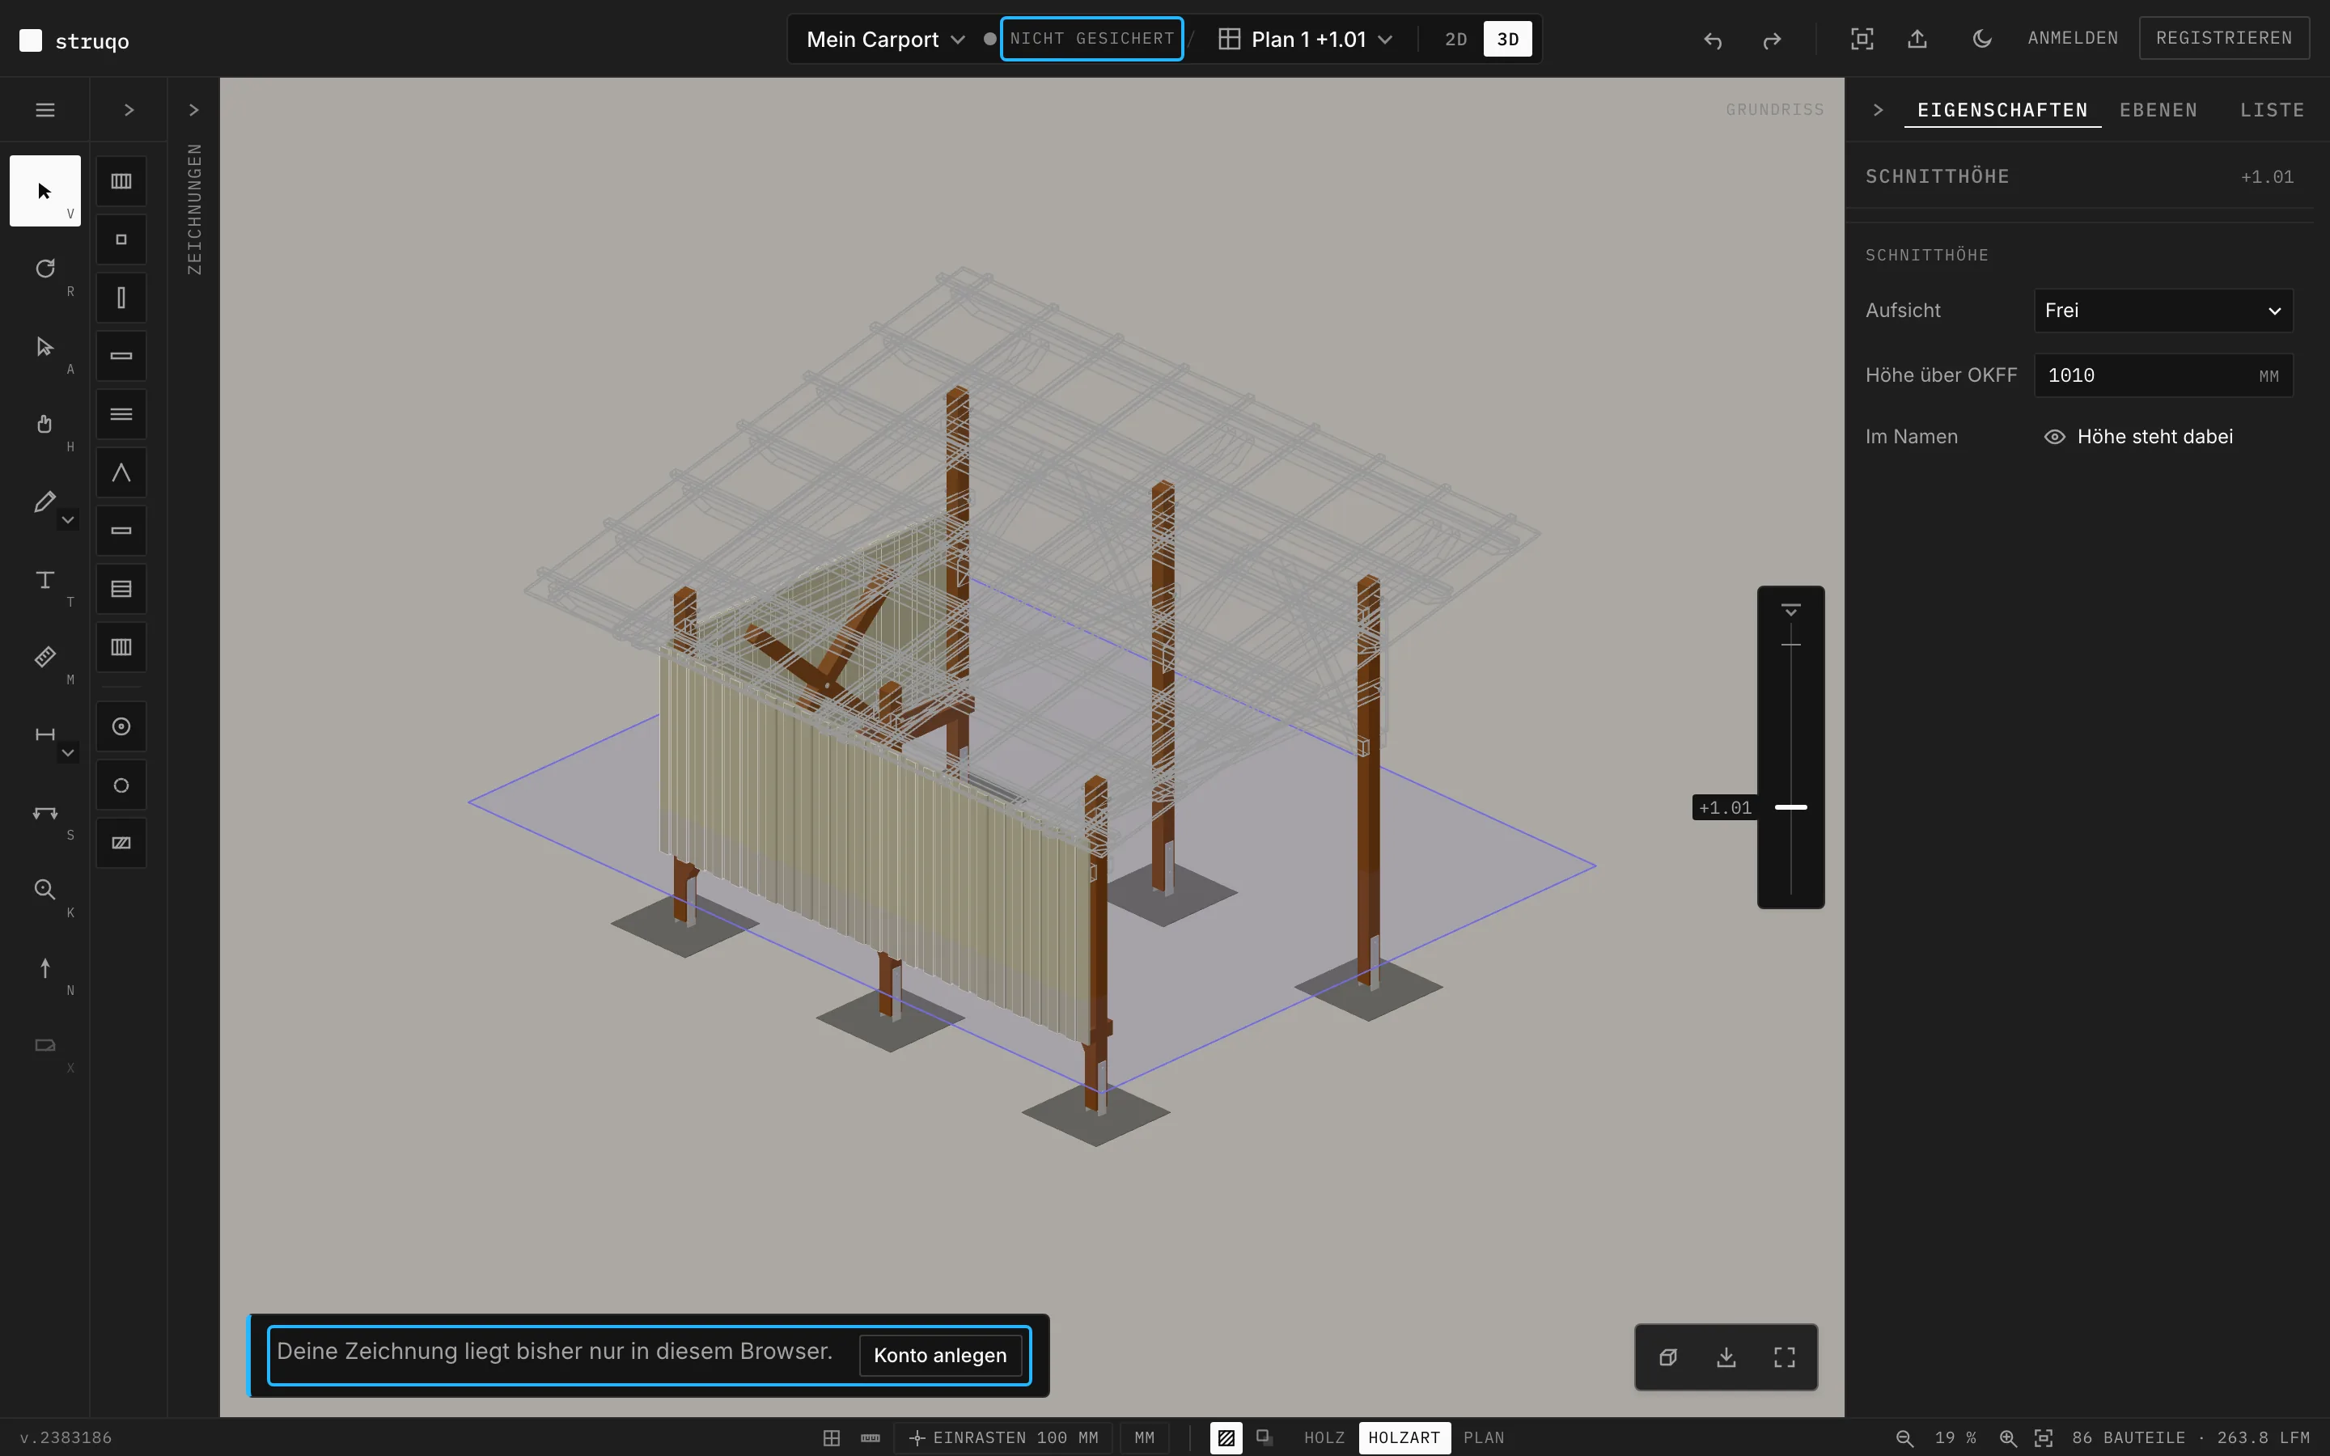Open the 'Mein Carport' project dropdown
The image size is (2330, 1456).
[885, 40]
